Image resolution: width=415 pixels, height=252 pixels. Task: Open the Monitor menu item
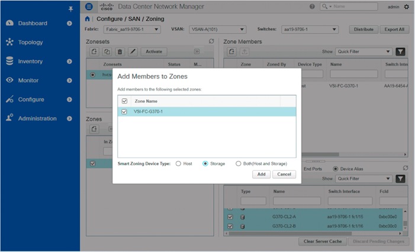(28, 80)
